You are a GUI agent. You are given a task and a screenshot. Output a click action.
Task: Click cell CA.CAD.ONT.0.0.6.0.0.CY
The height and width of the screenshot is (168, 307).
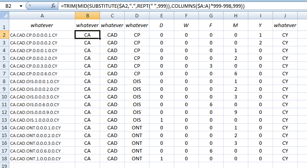[42, 151]
